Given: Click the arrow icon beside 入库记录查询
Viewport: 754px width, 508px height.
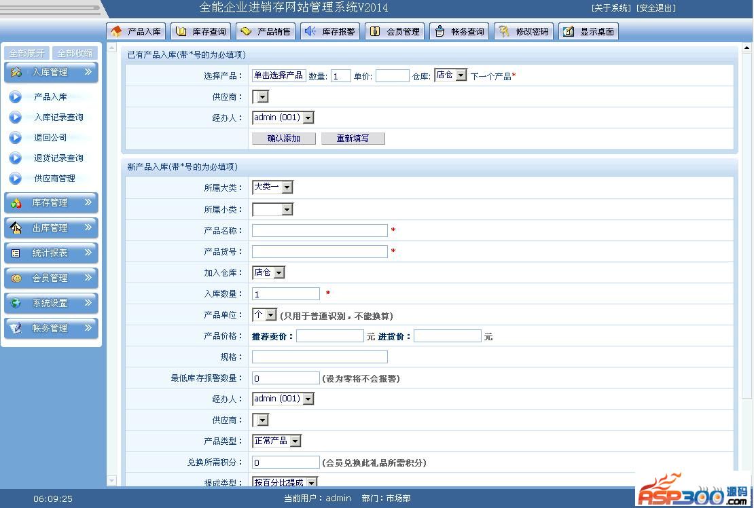Looking at the screenshot, I should tap(16, 117).
